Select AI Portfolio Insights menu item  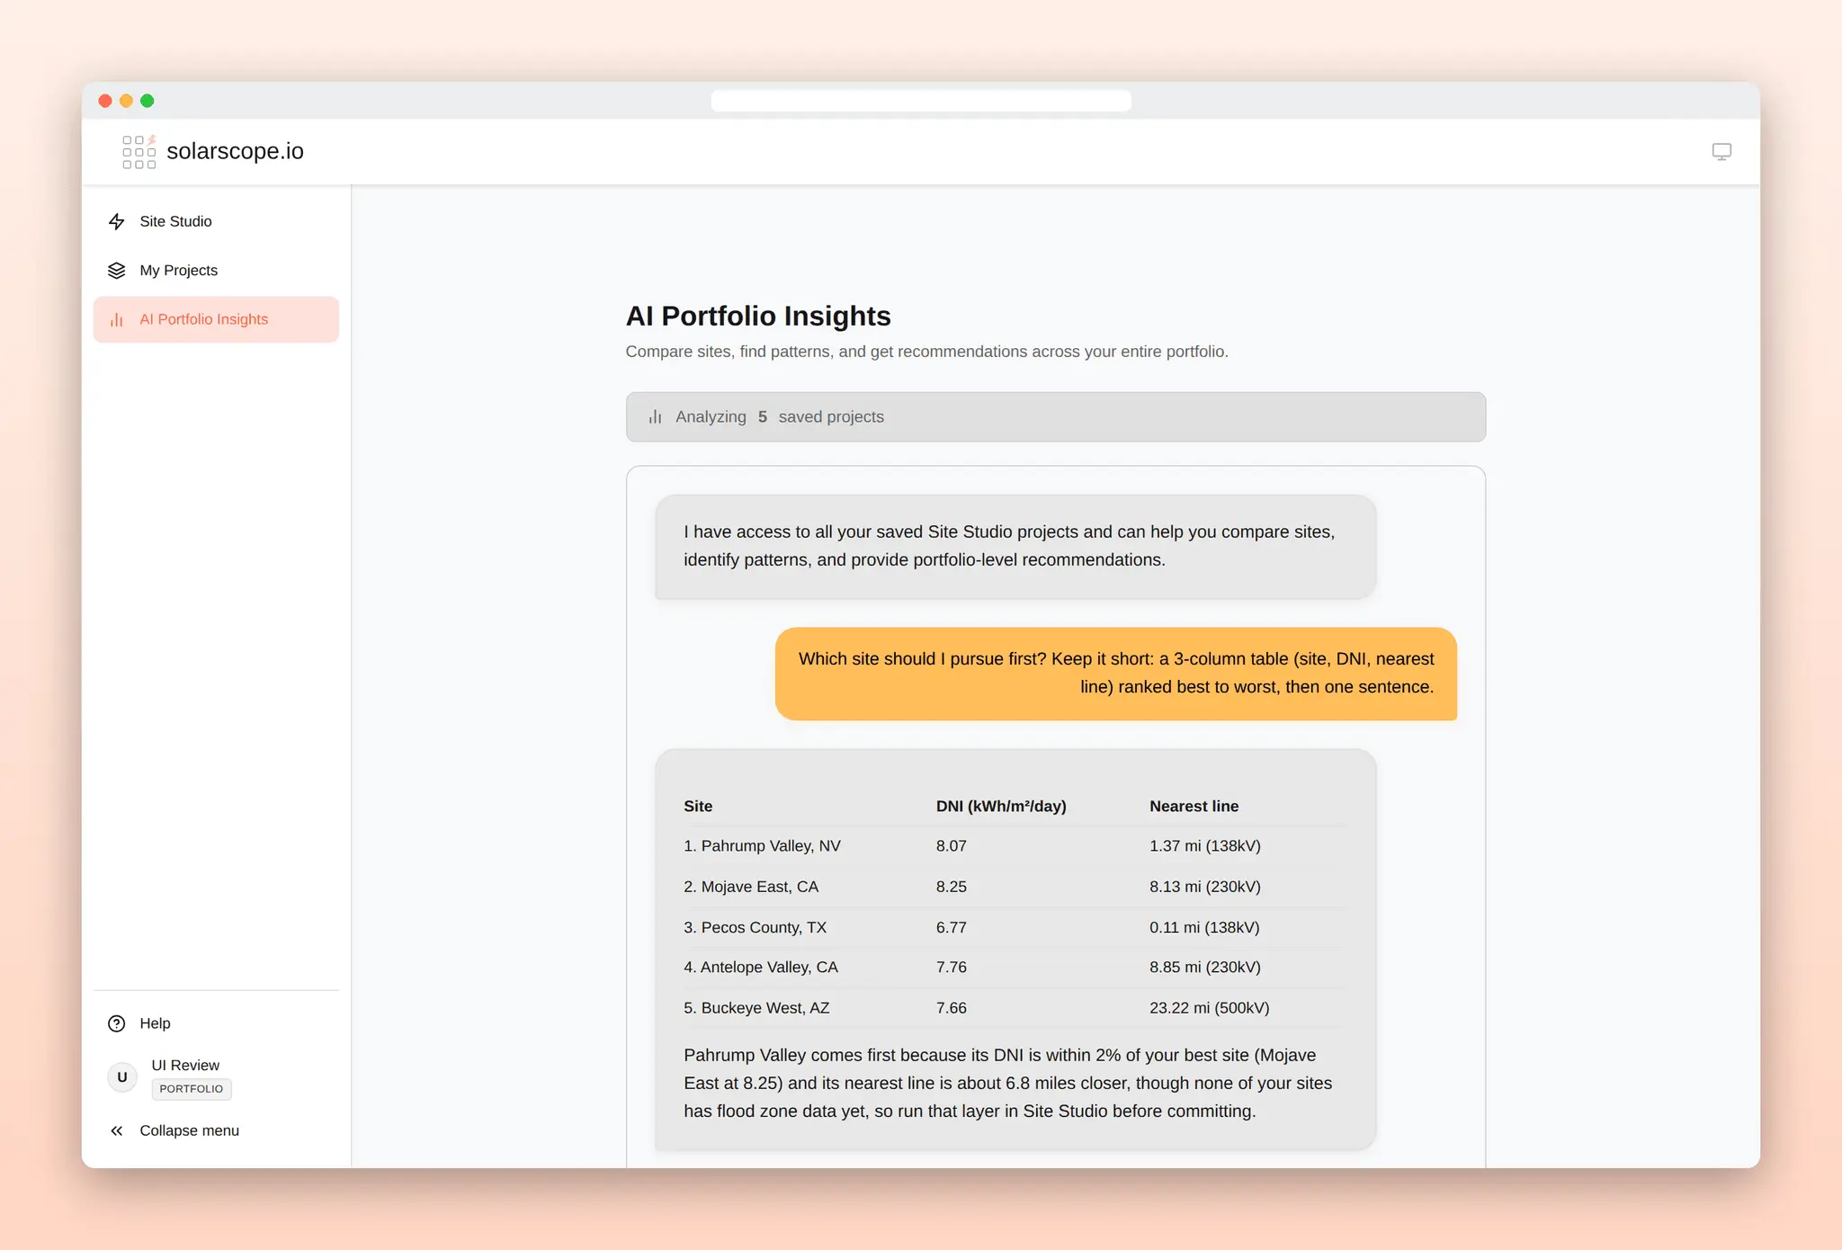point(216,319)
